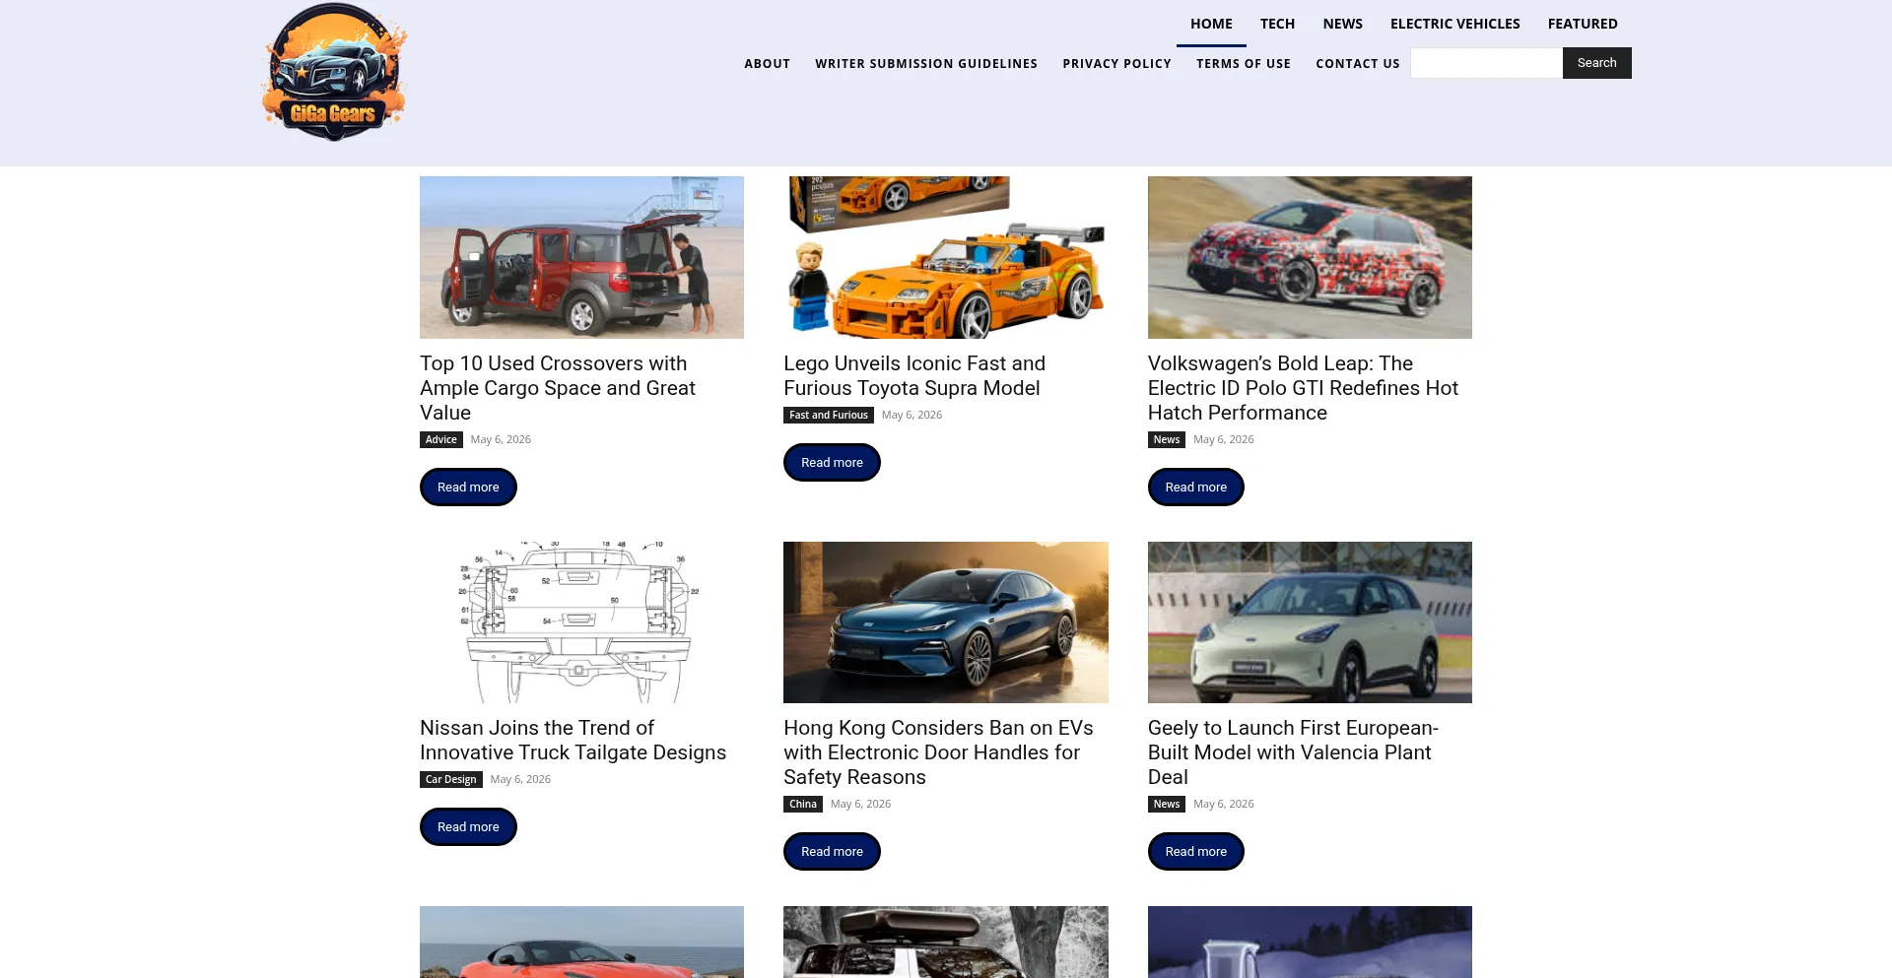Click the China category tag
Screen dimensions: 1892x978
[802, 804]
